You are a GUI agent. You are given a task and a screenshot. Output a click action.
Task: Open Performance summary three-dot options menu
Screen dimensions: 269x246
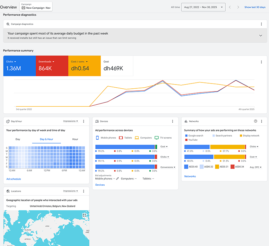pos(261,62)
